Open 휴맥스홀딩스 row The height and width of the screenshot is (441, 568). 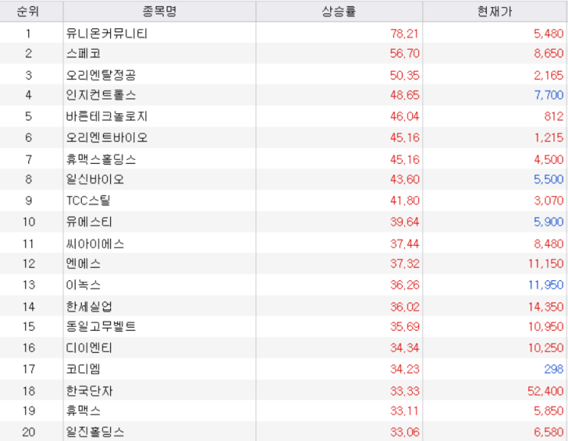[101, 159]
